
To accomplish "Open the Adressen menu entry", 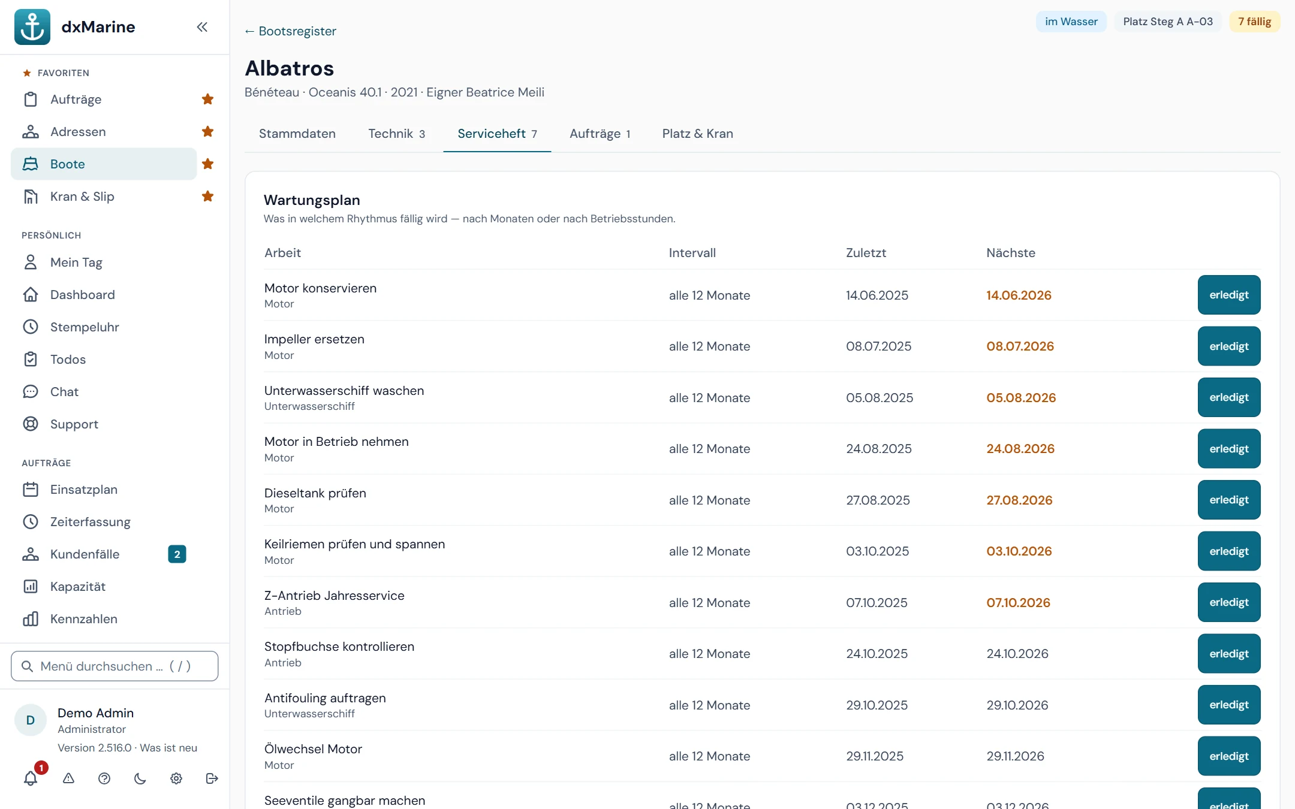I will pyautogui.click(x=104, y=132).
